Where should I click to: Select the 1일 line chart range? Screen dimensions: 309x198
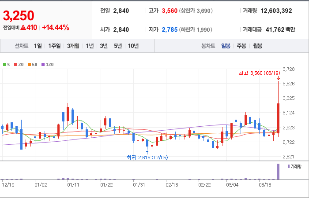(38, 46)
